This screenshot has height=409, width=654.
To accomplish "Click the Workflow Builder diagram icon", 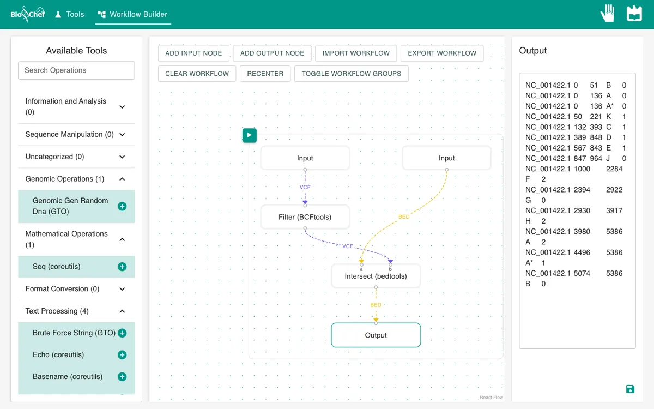I will click(x=102, y=14).
